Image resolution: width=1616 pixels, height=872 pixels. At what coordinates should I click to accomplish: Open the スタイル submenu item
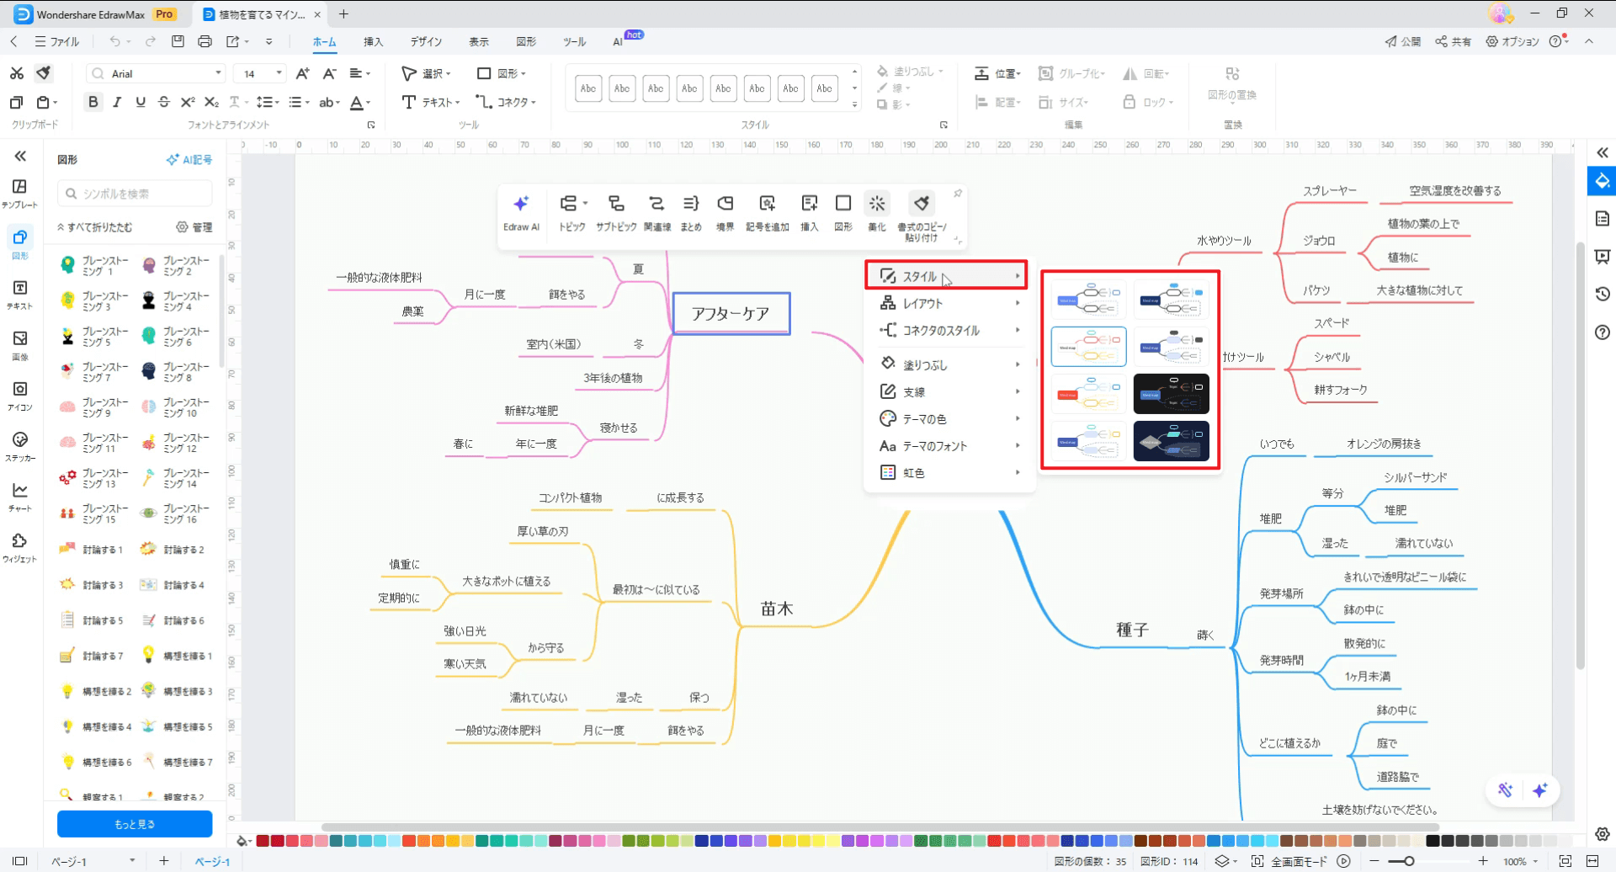(947, 276)
